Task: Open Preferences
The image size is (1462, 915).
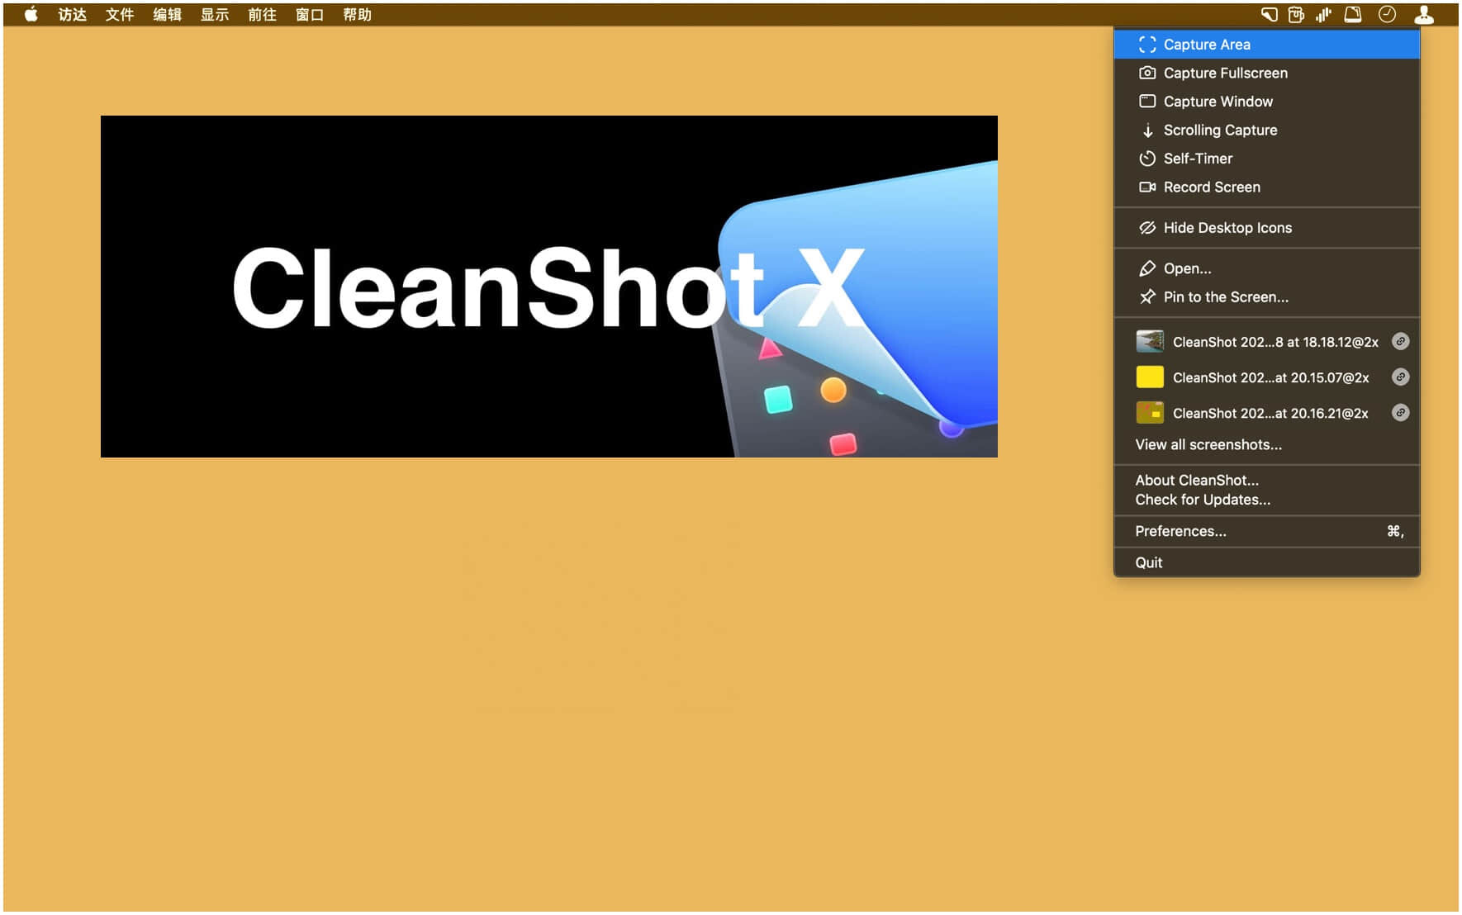Action: (1180, 531)
